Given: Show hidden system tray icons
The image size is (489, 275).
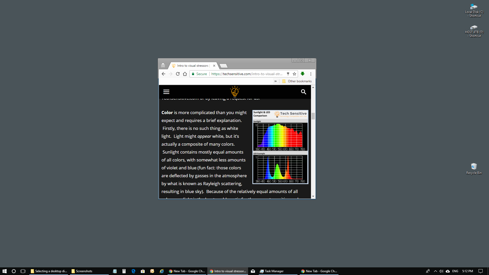Looking at the screenshot, I should click(x=435, y=271).
